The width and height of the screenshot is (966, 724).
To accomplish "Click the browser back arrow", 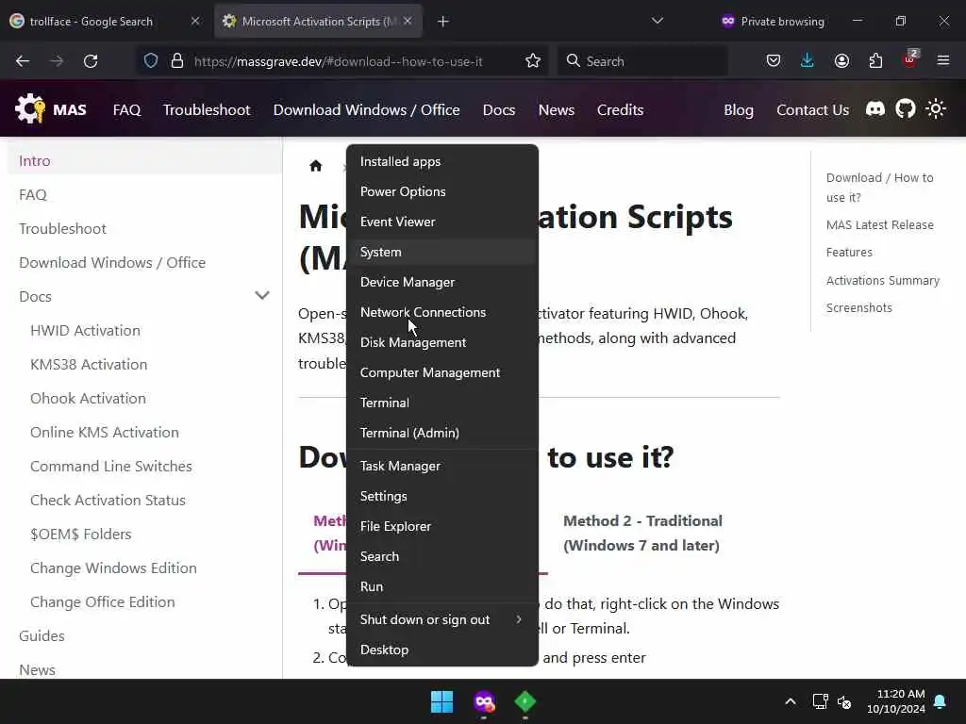I will 23,61.
